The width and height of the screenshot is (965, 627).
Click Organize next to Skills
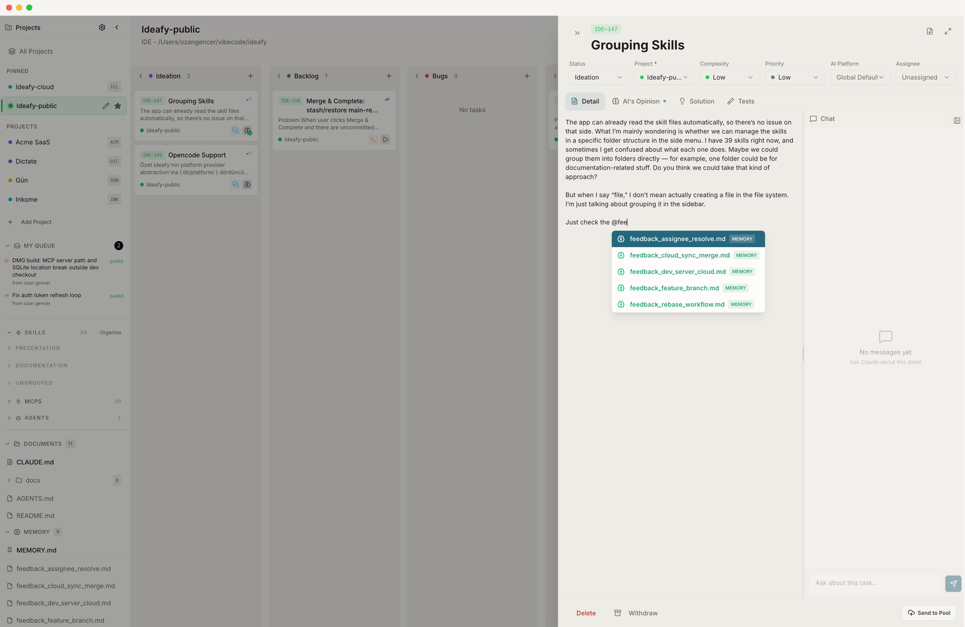point(111,332)
